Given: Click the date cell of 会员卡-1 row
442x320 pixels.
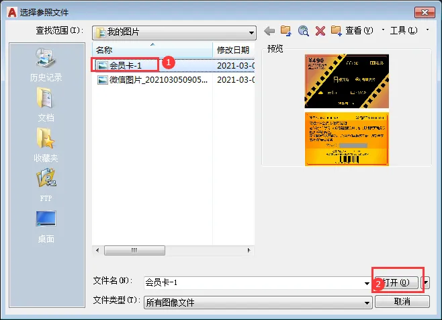Looking at the screenshot, I should 235,66.
